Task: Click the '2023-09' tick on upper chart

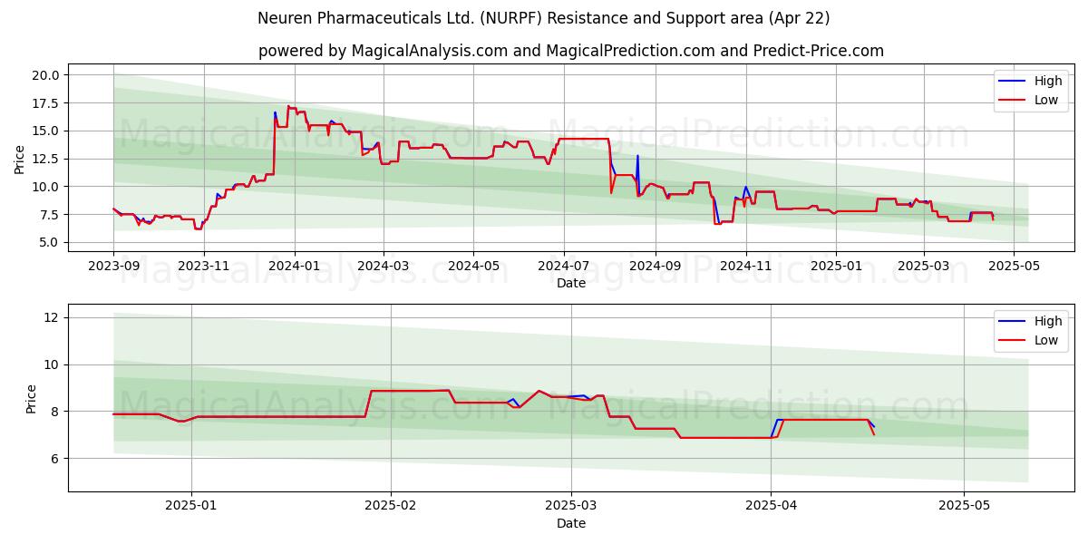Action: click(x=113, y=265)
